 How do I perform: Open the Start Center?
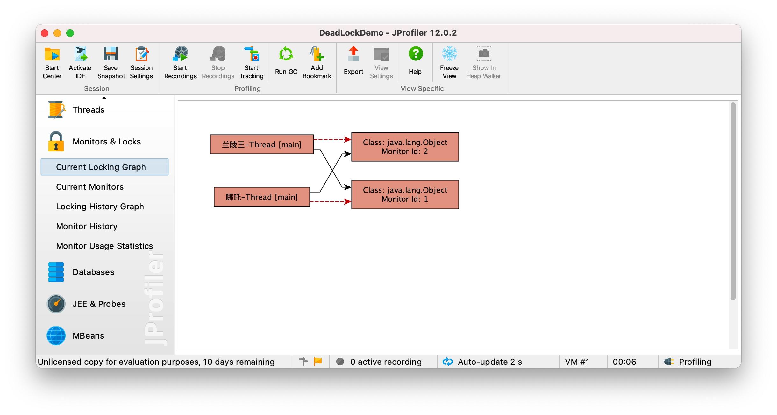click(x=52, y=63)
